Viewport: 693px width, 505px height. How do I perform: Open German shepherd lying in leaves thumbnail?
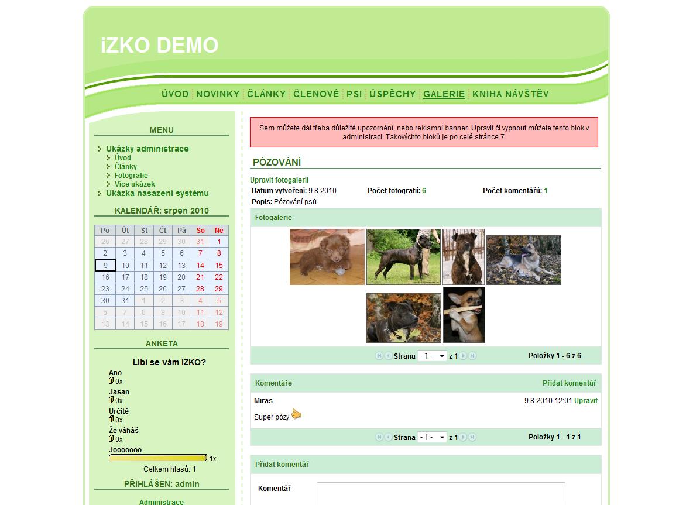click(x=524, y=260)
